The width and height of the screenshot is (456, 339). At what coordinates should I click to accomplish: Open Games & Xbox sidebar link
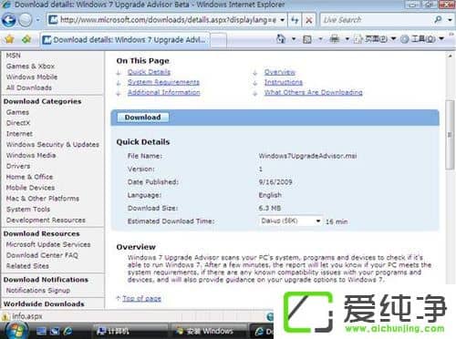30,67
